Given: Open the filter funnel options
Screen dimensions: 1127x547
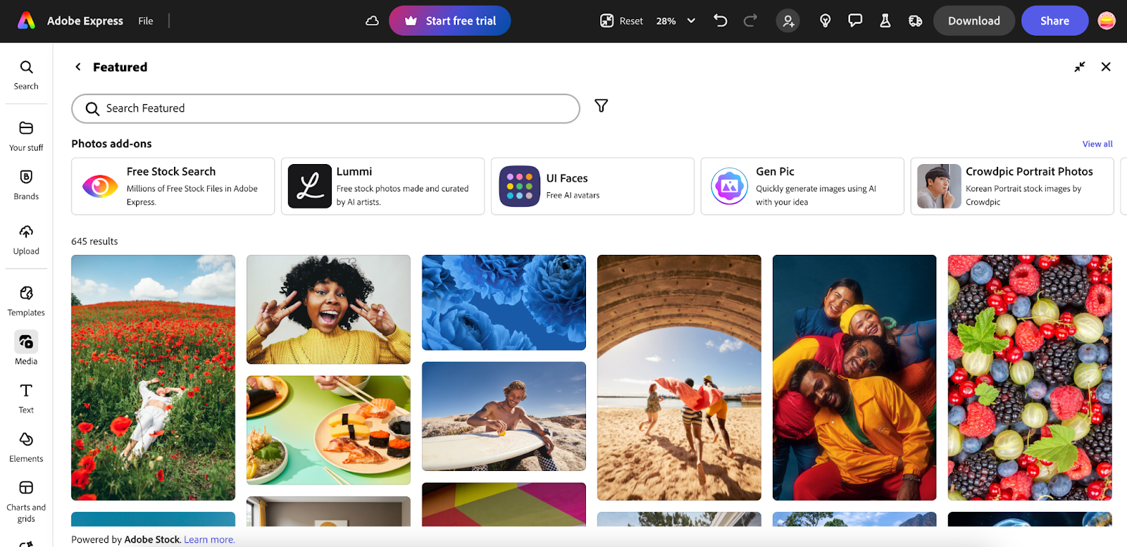Looking at the screenshot, I should pos(601,106).
